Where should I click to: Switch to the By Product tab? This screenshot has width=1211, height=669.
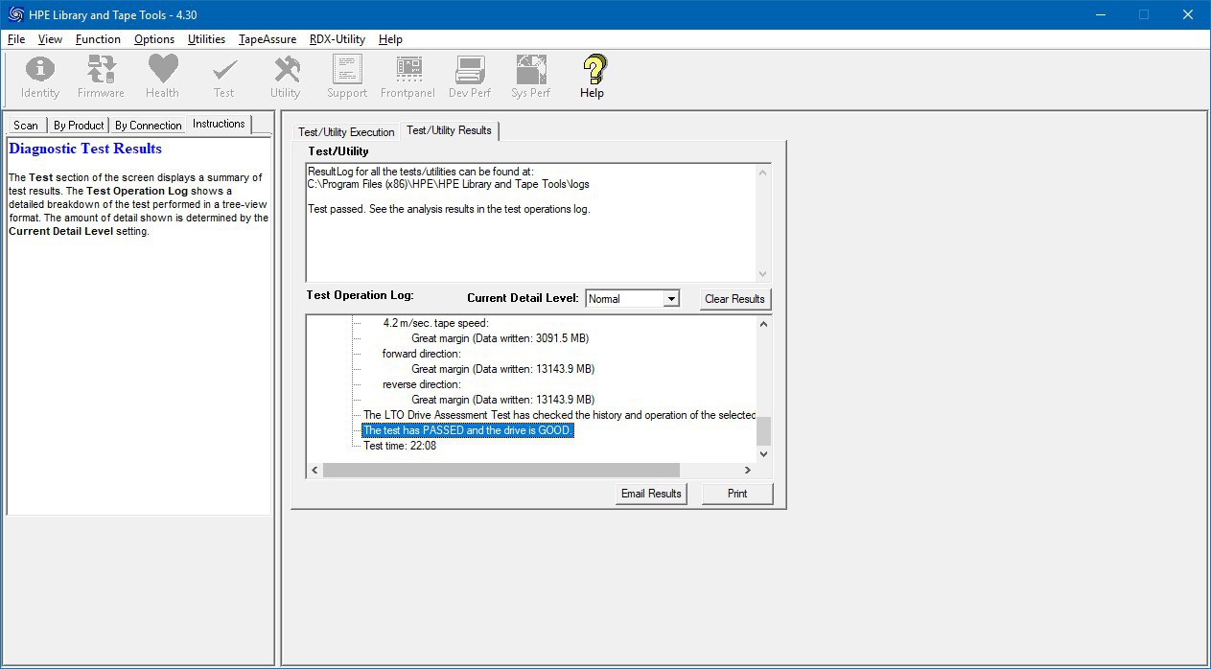(x=79, y=126)
